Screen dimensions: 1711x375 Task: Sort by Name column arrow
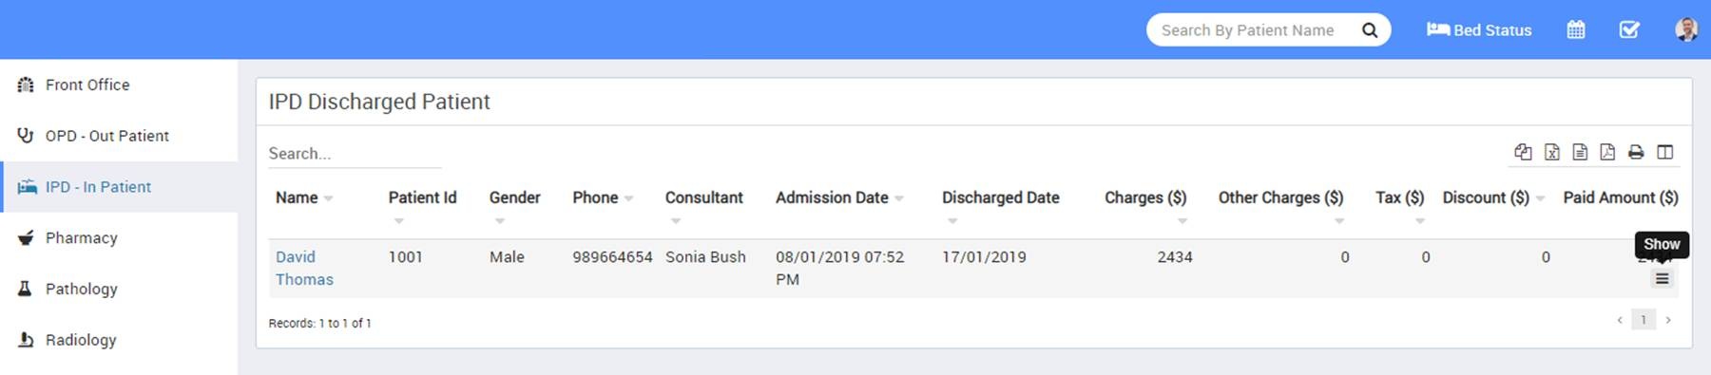point(328,198)
